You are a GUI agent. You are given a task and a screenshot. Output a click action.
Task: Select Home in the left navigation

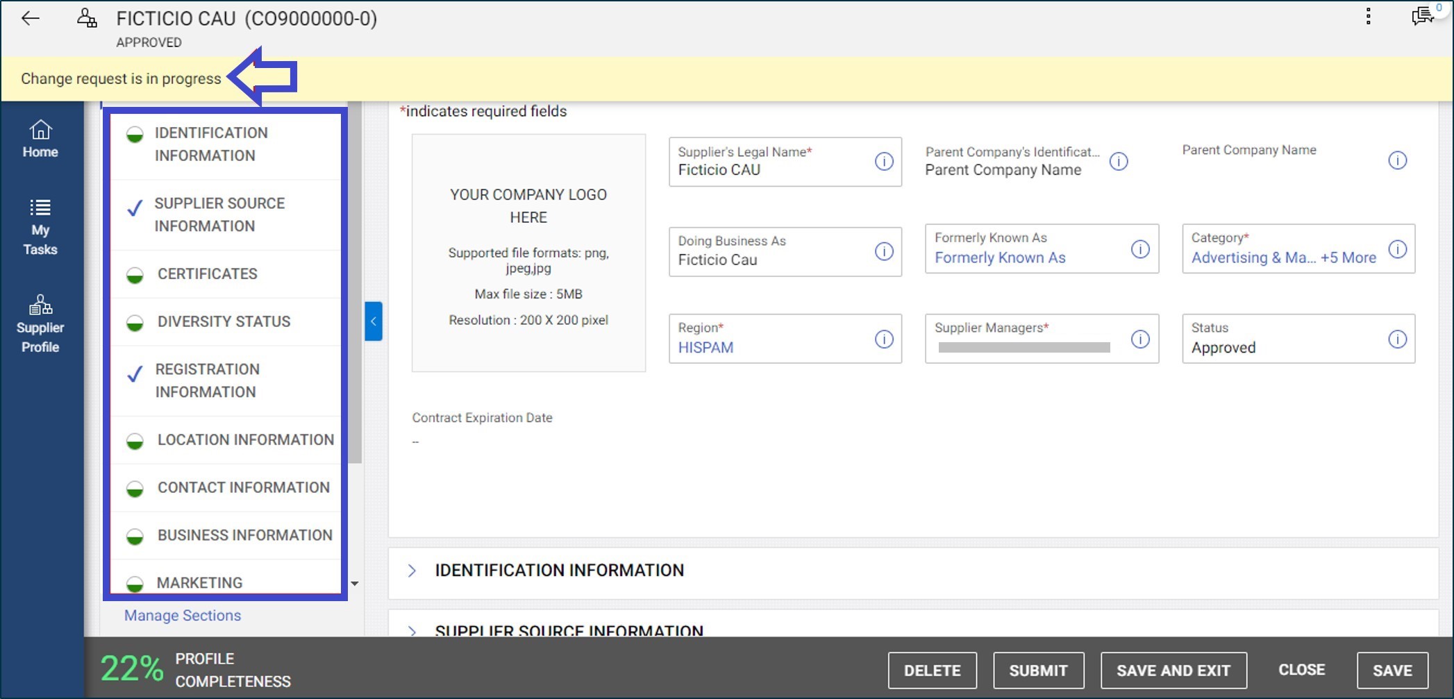point(40,139)
